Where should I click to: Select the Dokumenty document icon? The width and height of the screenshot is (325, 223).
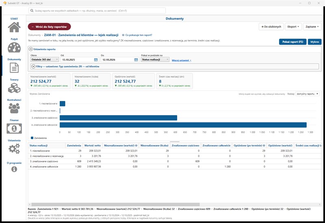14,68
